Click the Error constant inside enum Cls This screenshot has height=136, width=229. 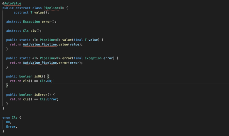[x=11, y=126]
